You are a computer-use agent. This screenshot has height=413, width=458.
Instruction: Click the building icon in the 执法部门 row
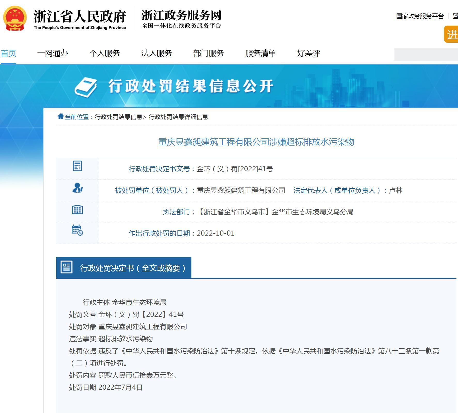pos(77,209)
